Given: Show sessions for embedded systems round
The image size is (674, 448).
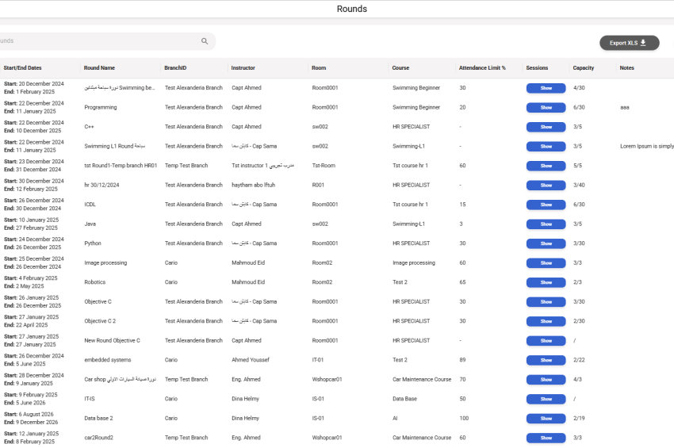Looking at the screenshot, I should 546,360.
